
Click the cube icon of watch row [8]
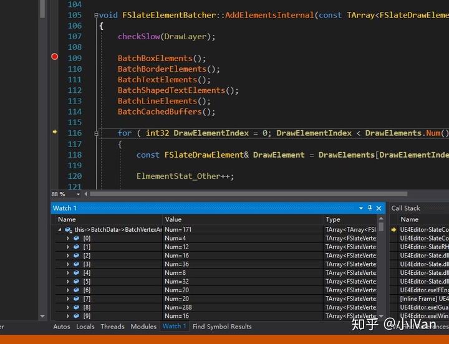coord(76,307)
